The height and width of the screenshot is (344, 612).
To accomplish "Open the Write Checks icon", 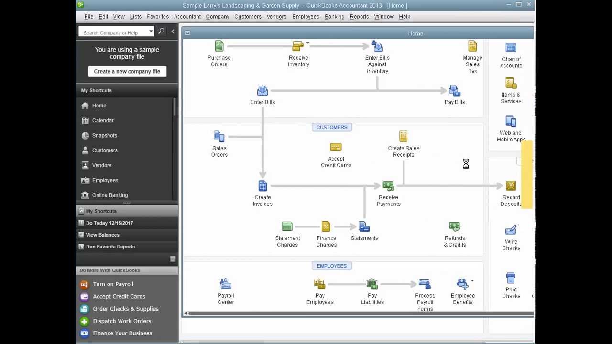I will pos(511,230).
